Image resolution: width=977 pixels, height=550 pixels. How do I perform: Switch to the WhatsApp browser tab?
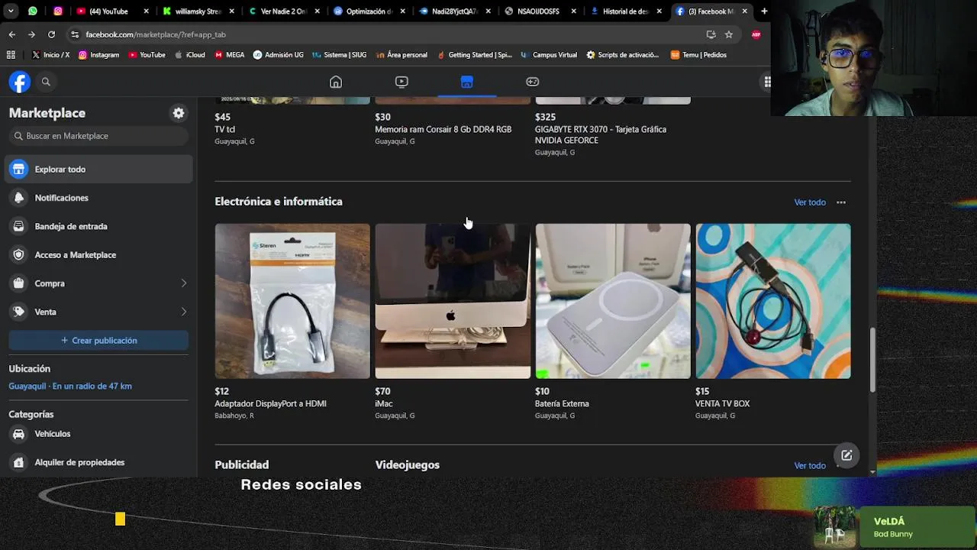(33, 11)
